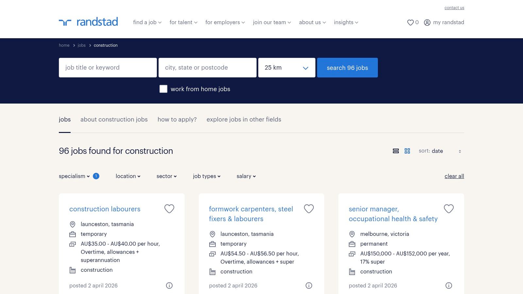Open the favorites heart counter in header

[412, 22]
